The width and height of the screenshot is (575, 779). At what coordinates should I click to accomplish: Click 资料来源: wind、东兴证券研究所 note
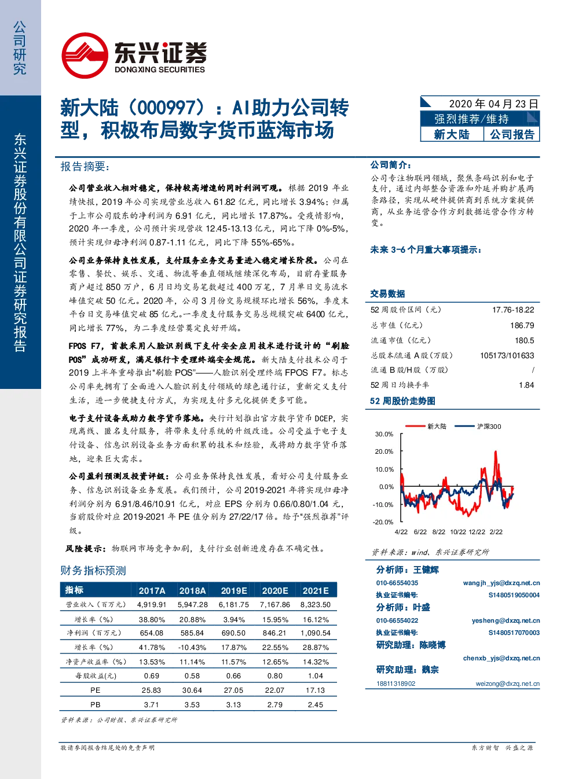point(430,552)
